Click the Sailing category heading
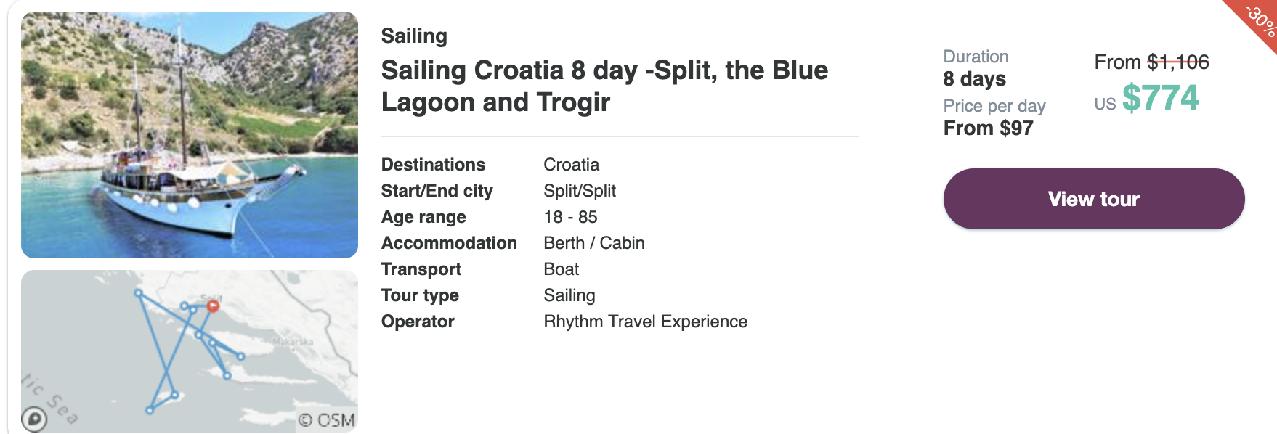This screenshot has height=434, width=1277. [414, 36]
